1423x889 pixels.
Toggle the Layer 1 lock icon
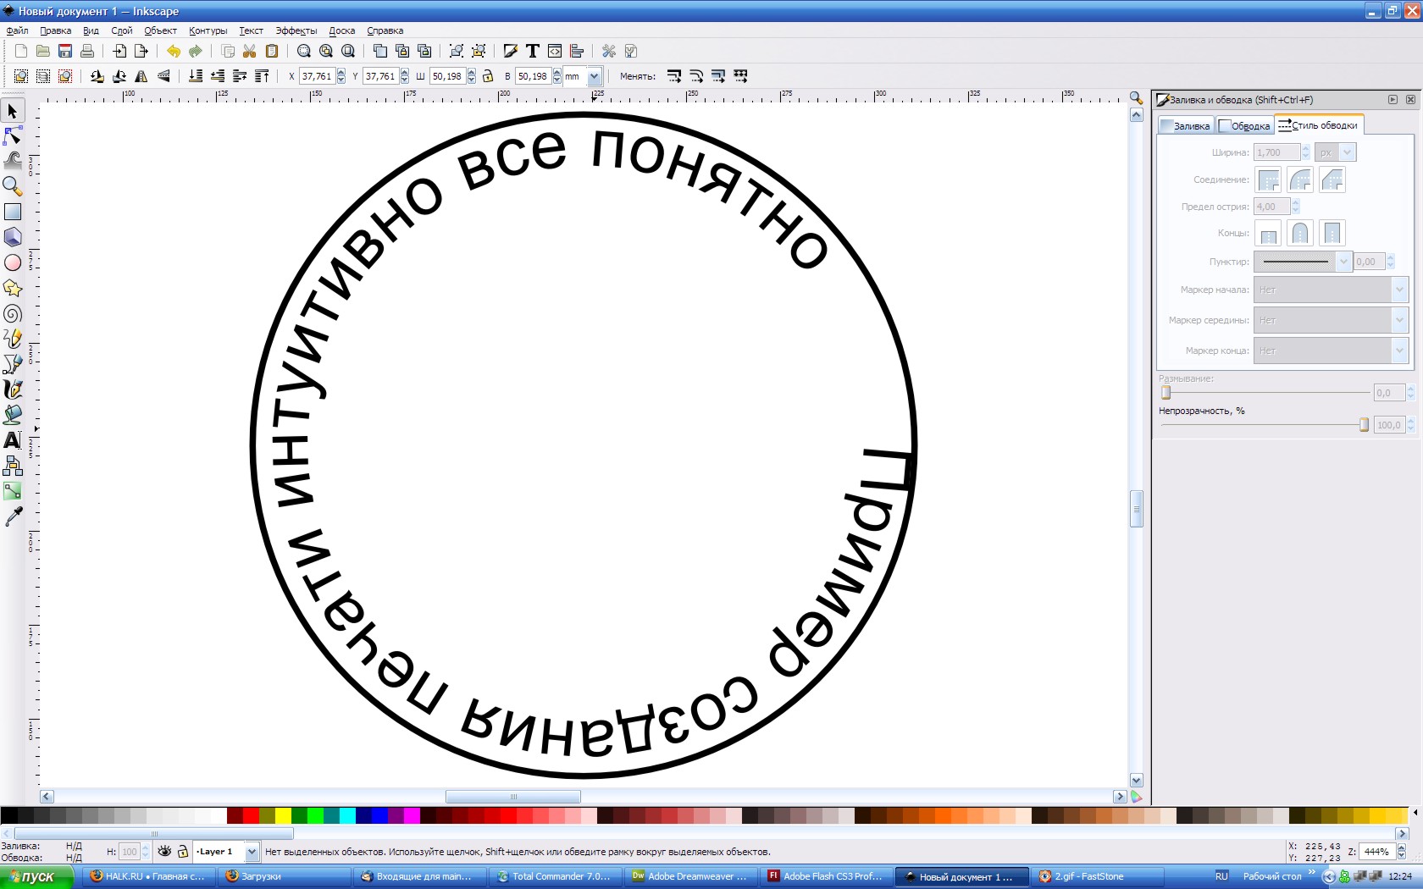182,852
